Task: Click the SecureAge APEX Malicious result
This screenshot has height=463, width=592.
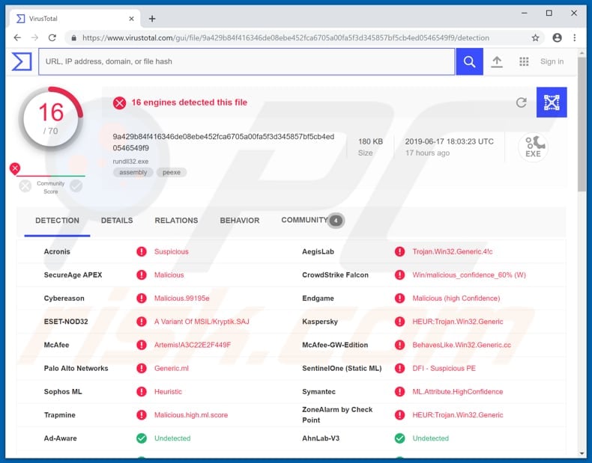Action: click(x=169, y=275)
